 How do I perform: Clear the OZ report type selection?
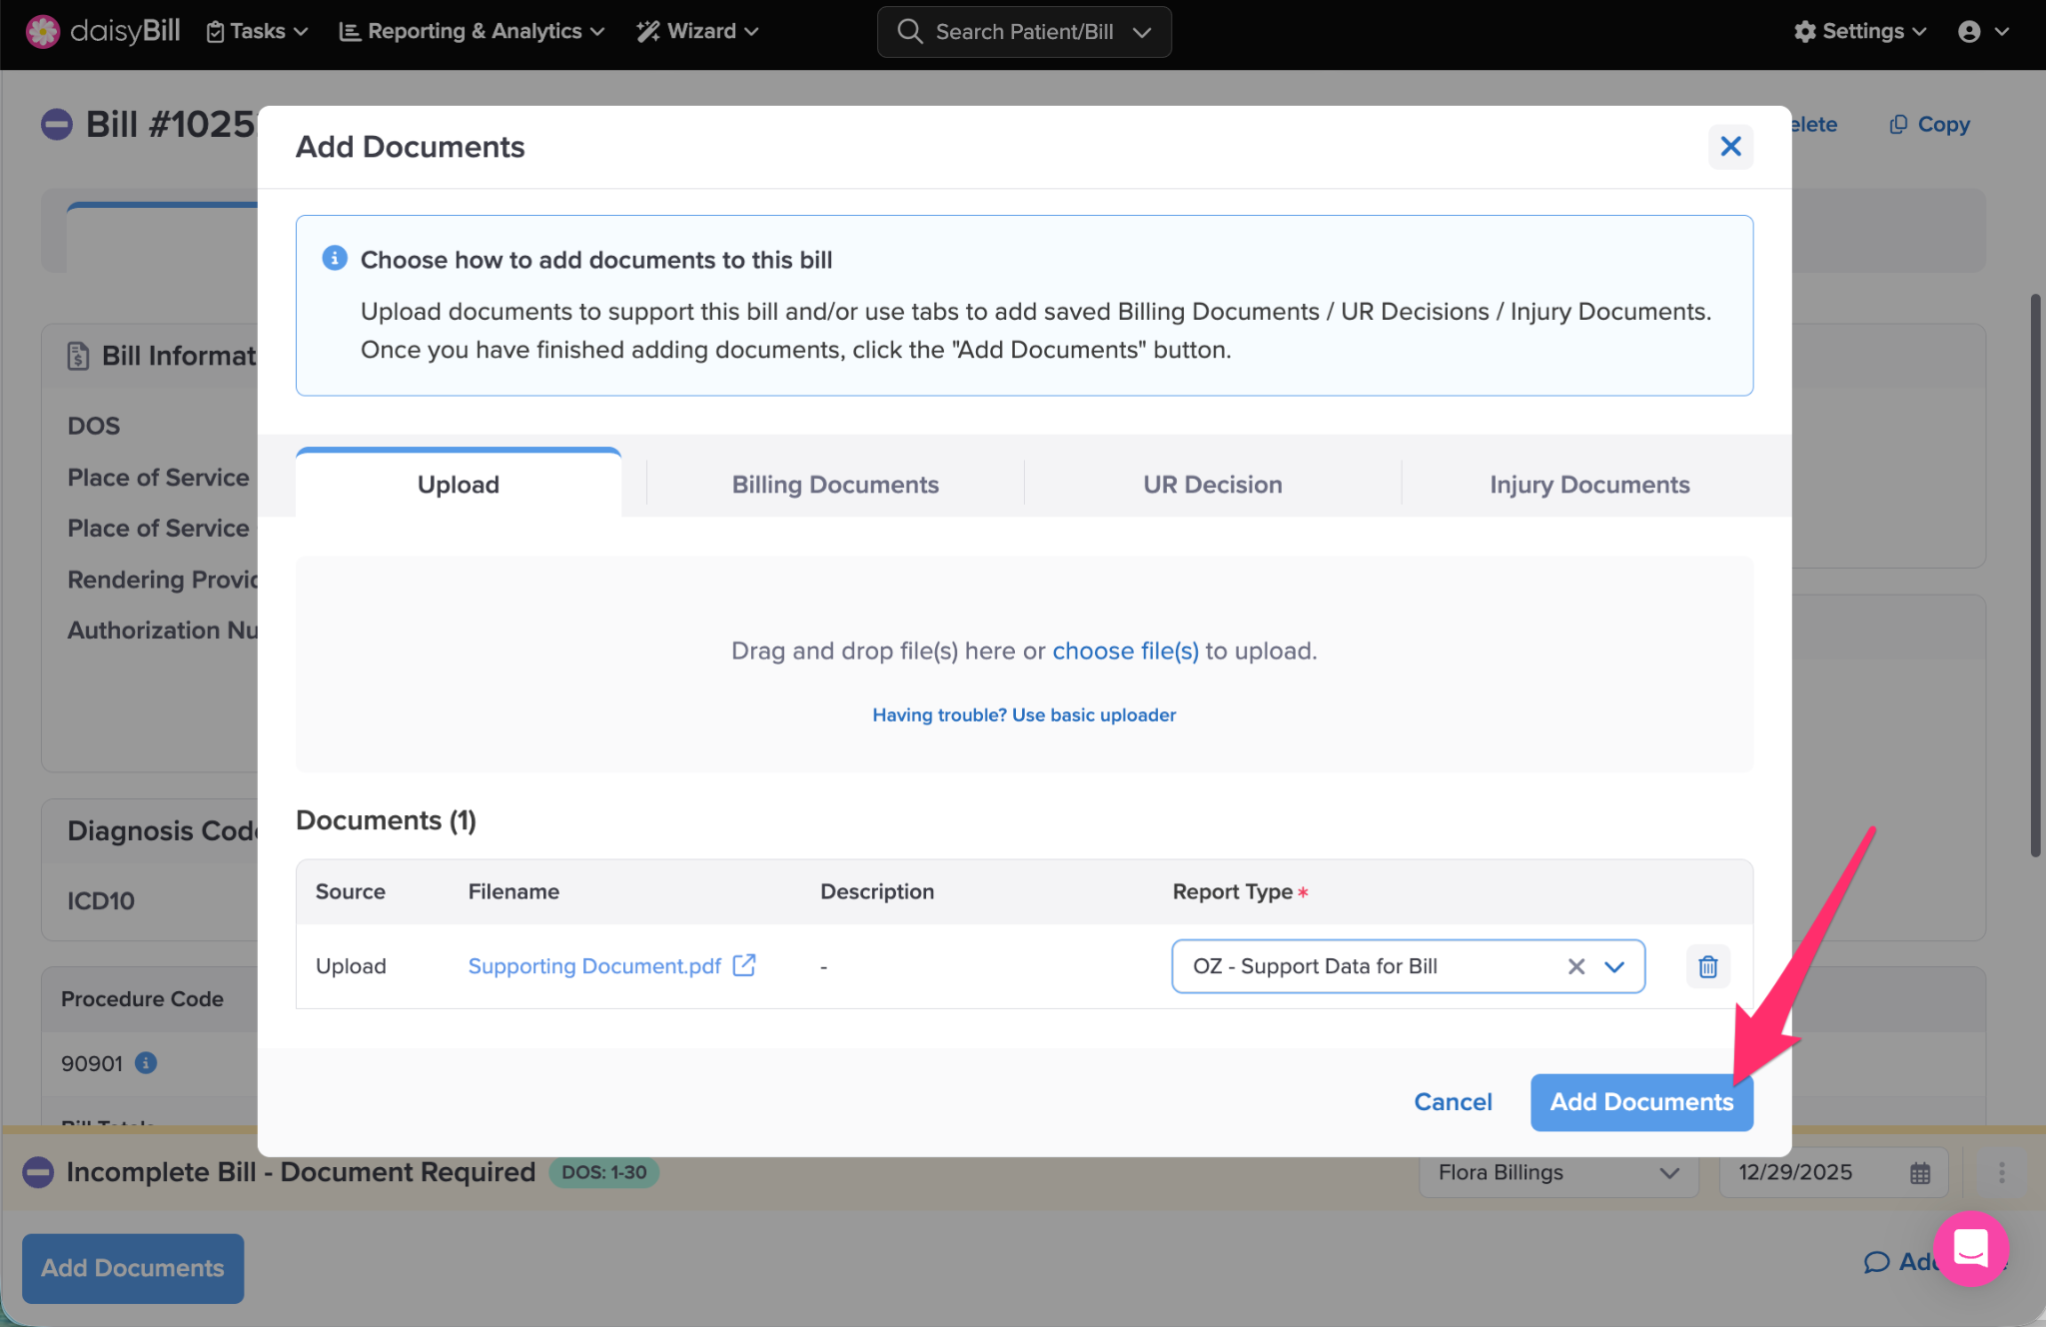click(x=1575, y=966)
